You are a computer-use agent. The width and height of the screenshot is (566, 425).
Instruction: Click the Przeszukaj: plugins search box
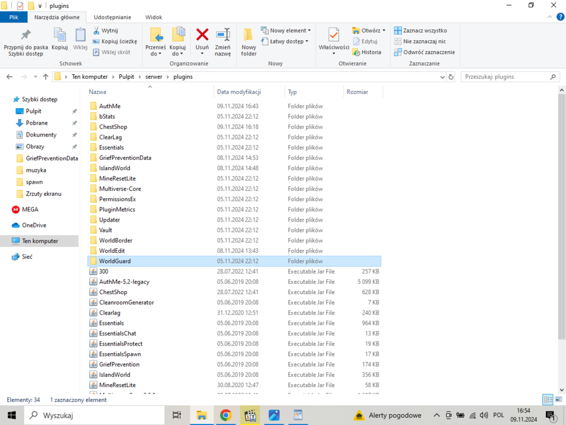click(510, 76)
